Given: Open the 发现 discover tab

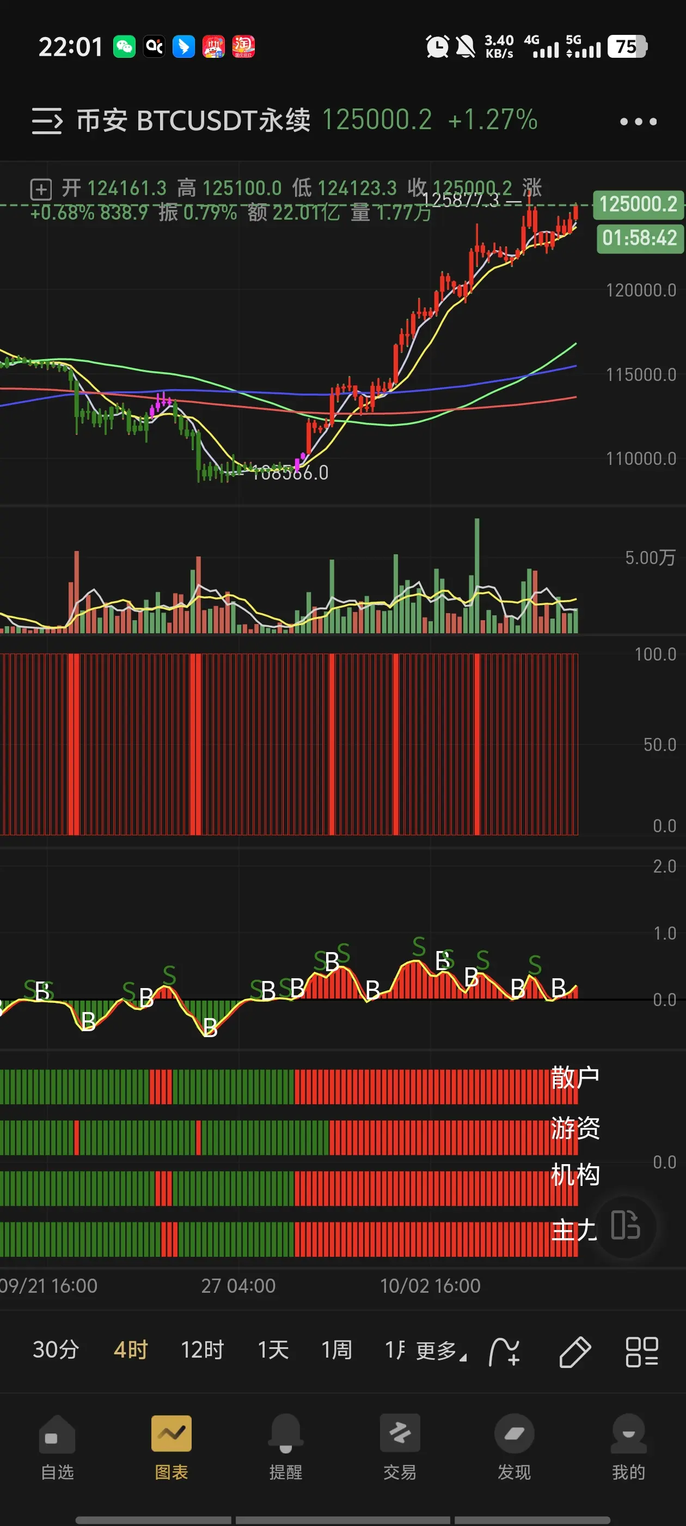Looking at the screenshot, I should click(x=514, y=1446).
